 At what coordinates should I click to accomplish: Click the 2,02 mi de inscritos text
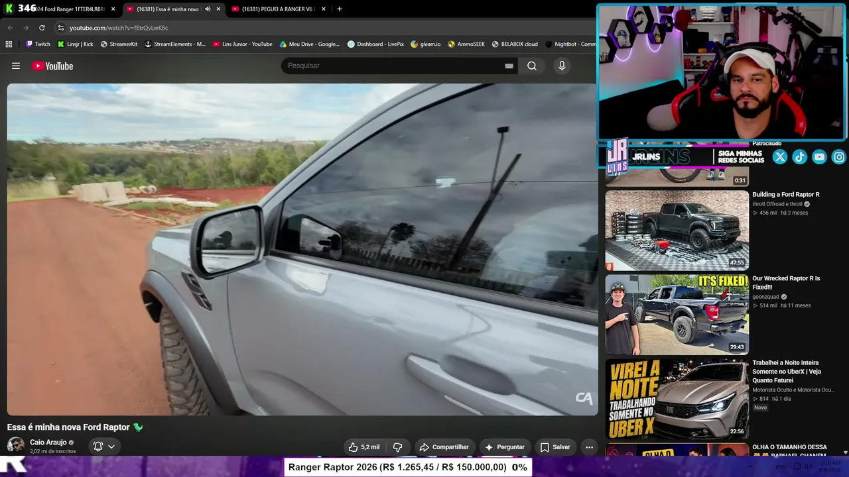point(52,451)
